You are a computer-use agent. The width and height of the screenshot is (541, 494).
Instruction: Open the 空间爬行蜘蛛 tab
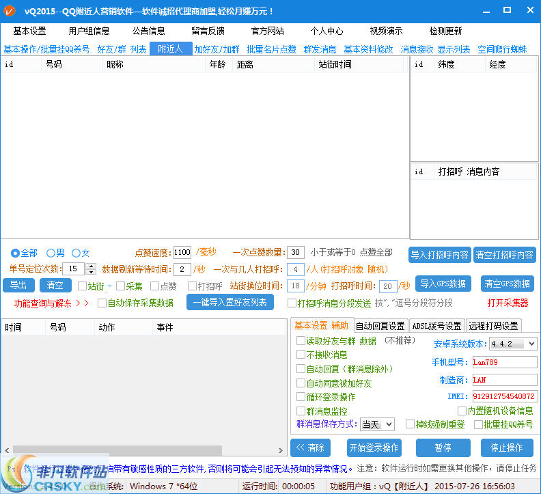pos(502,49)
